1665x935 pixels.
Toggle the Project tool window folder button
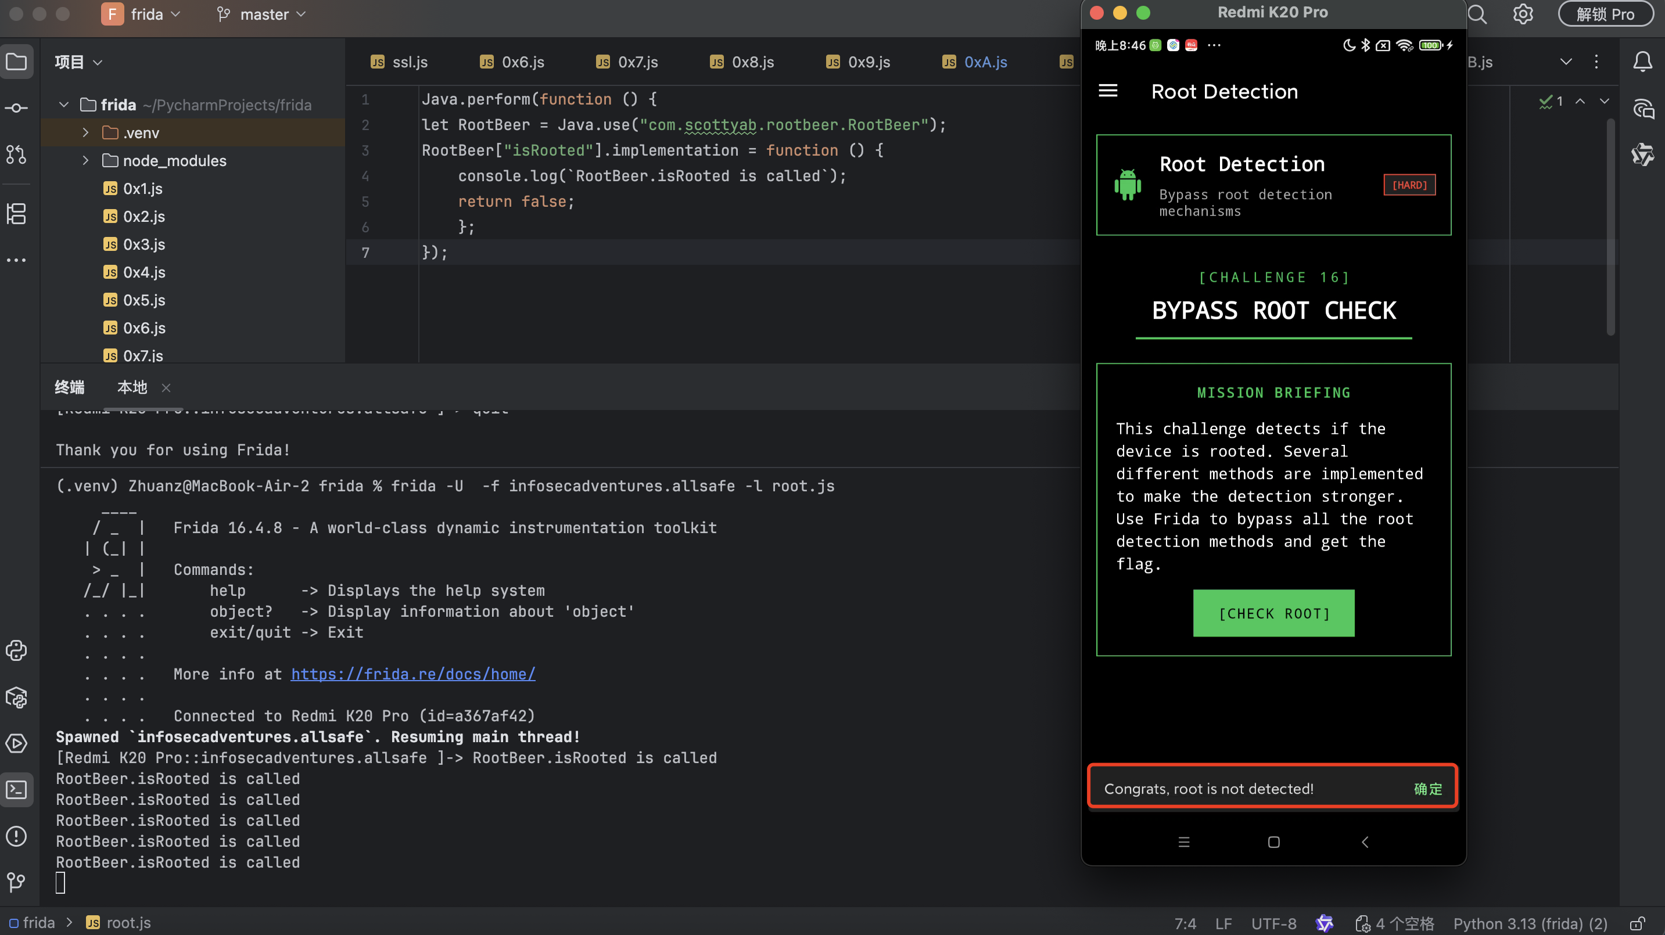16,62
